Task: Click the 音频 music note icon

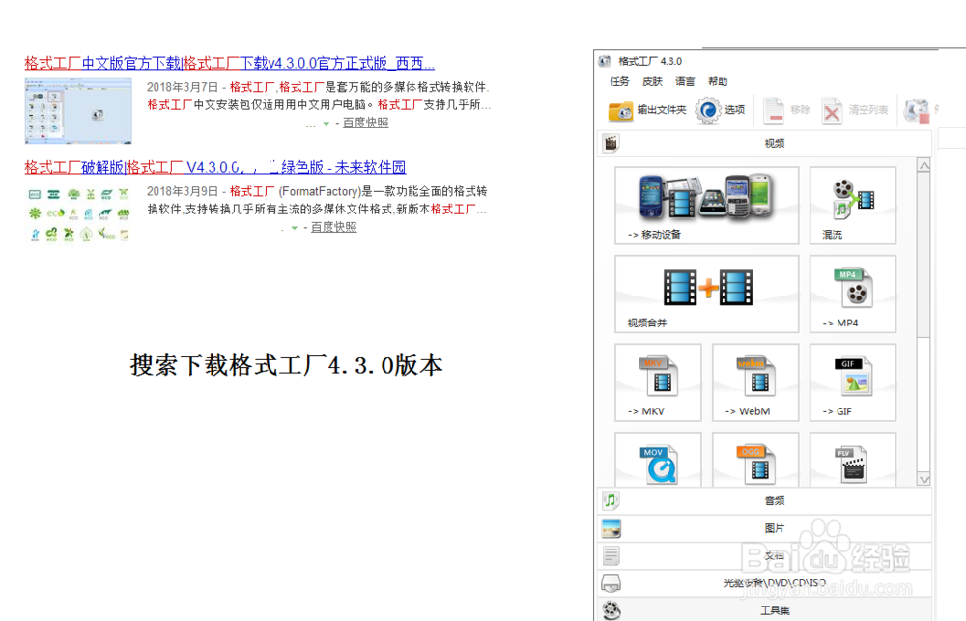Action: tap(611, 501)
